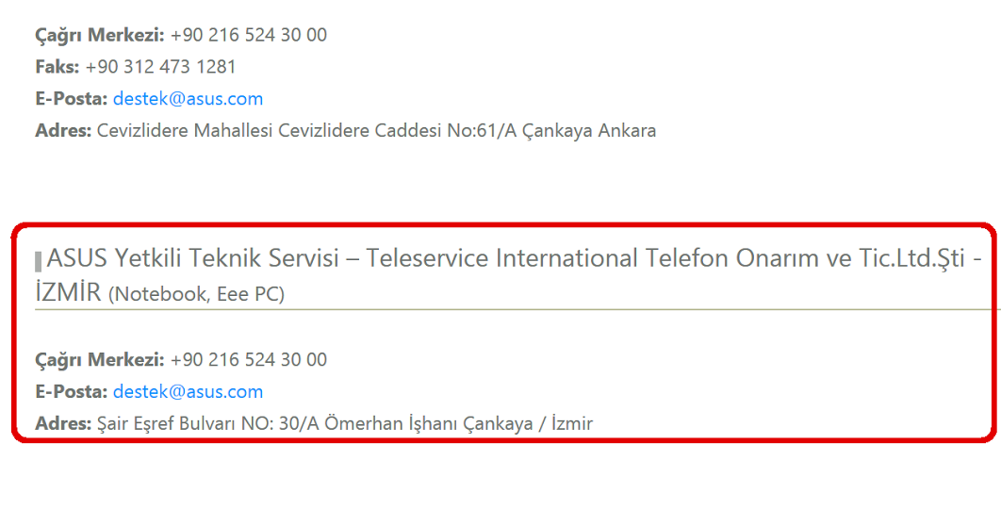Click the bold Adres: label before Cevizlidere
Screen dimensions: 1001x526
click(x=63, y=131)
